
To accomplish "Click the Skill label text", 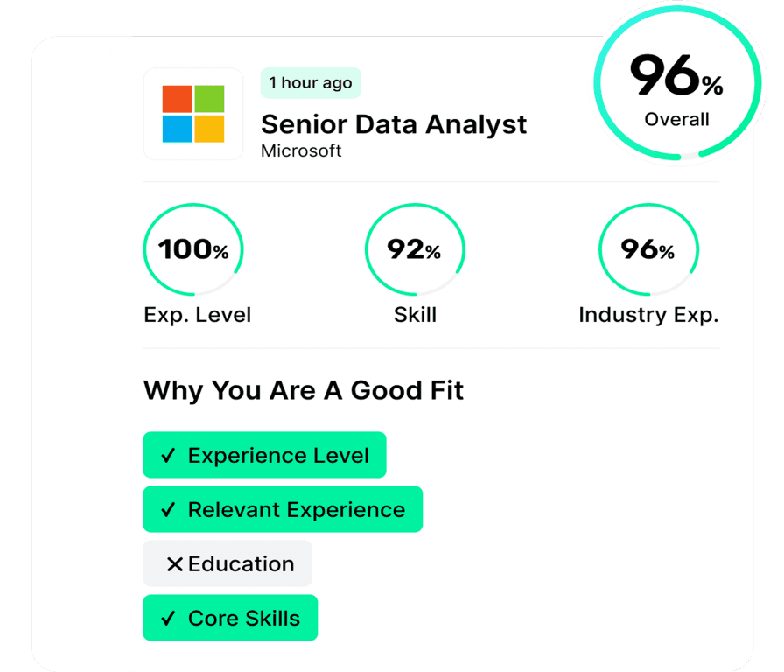I will (415, 315).
